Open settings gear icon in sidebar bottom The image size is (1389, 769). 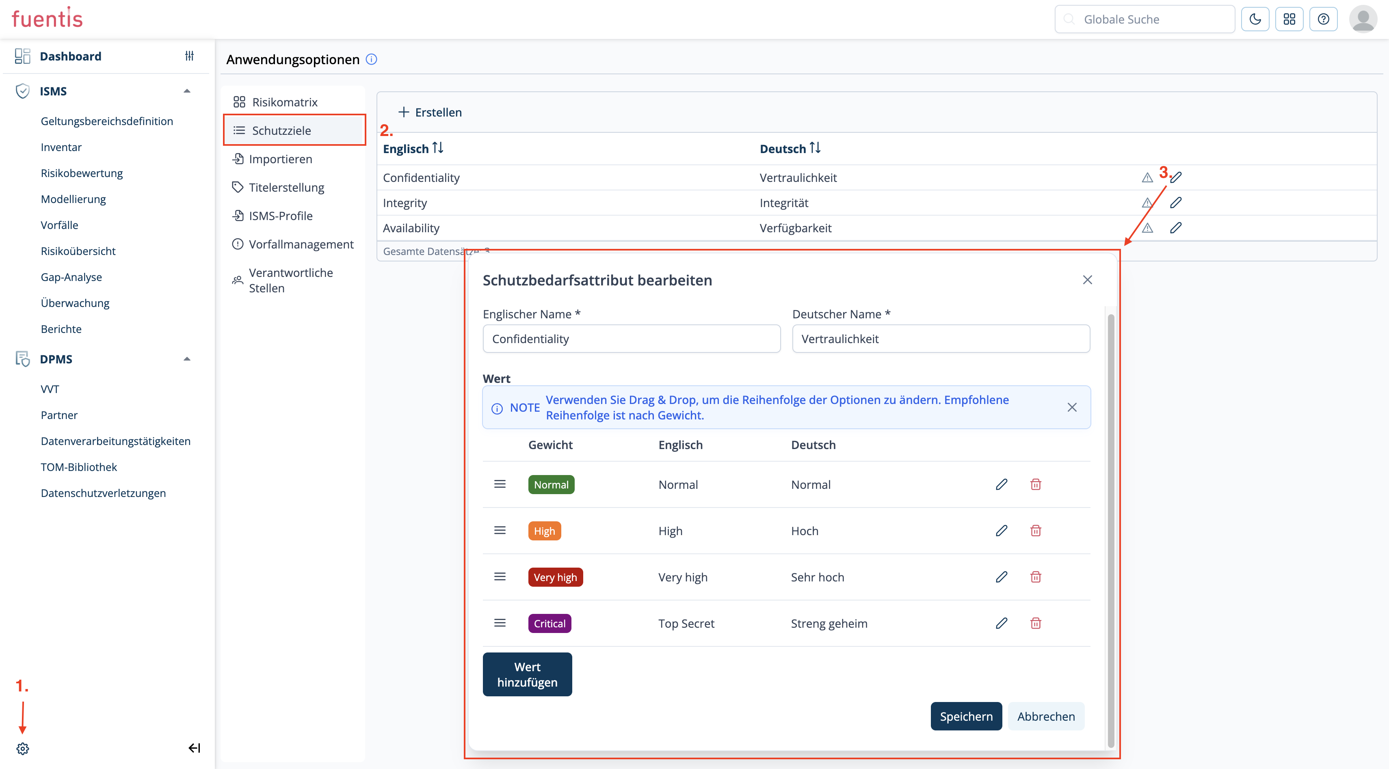23,748
